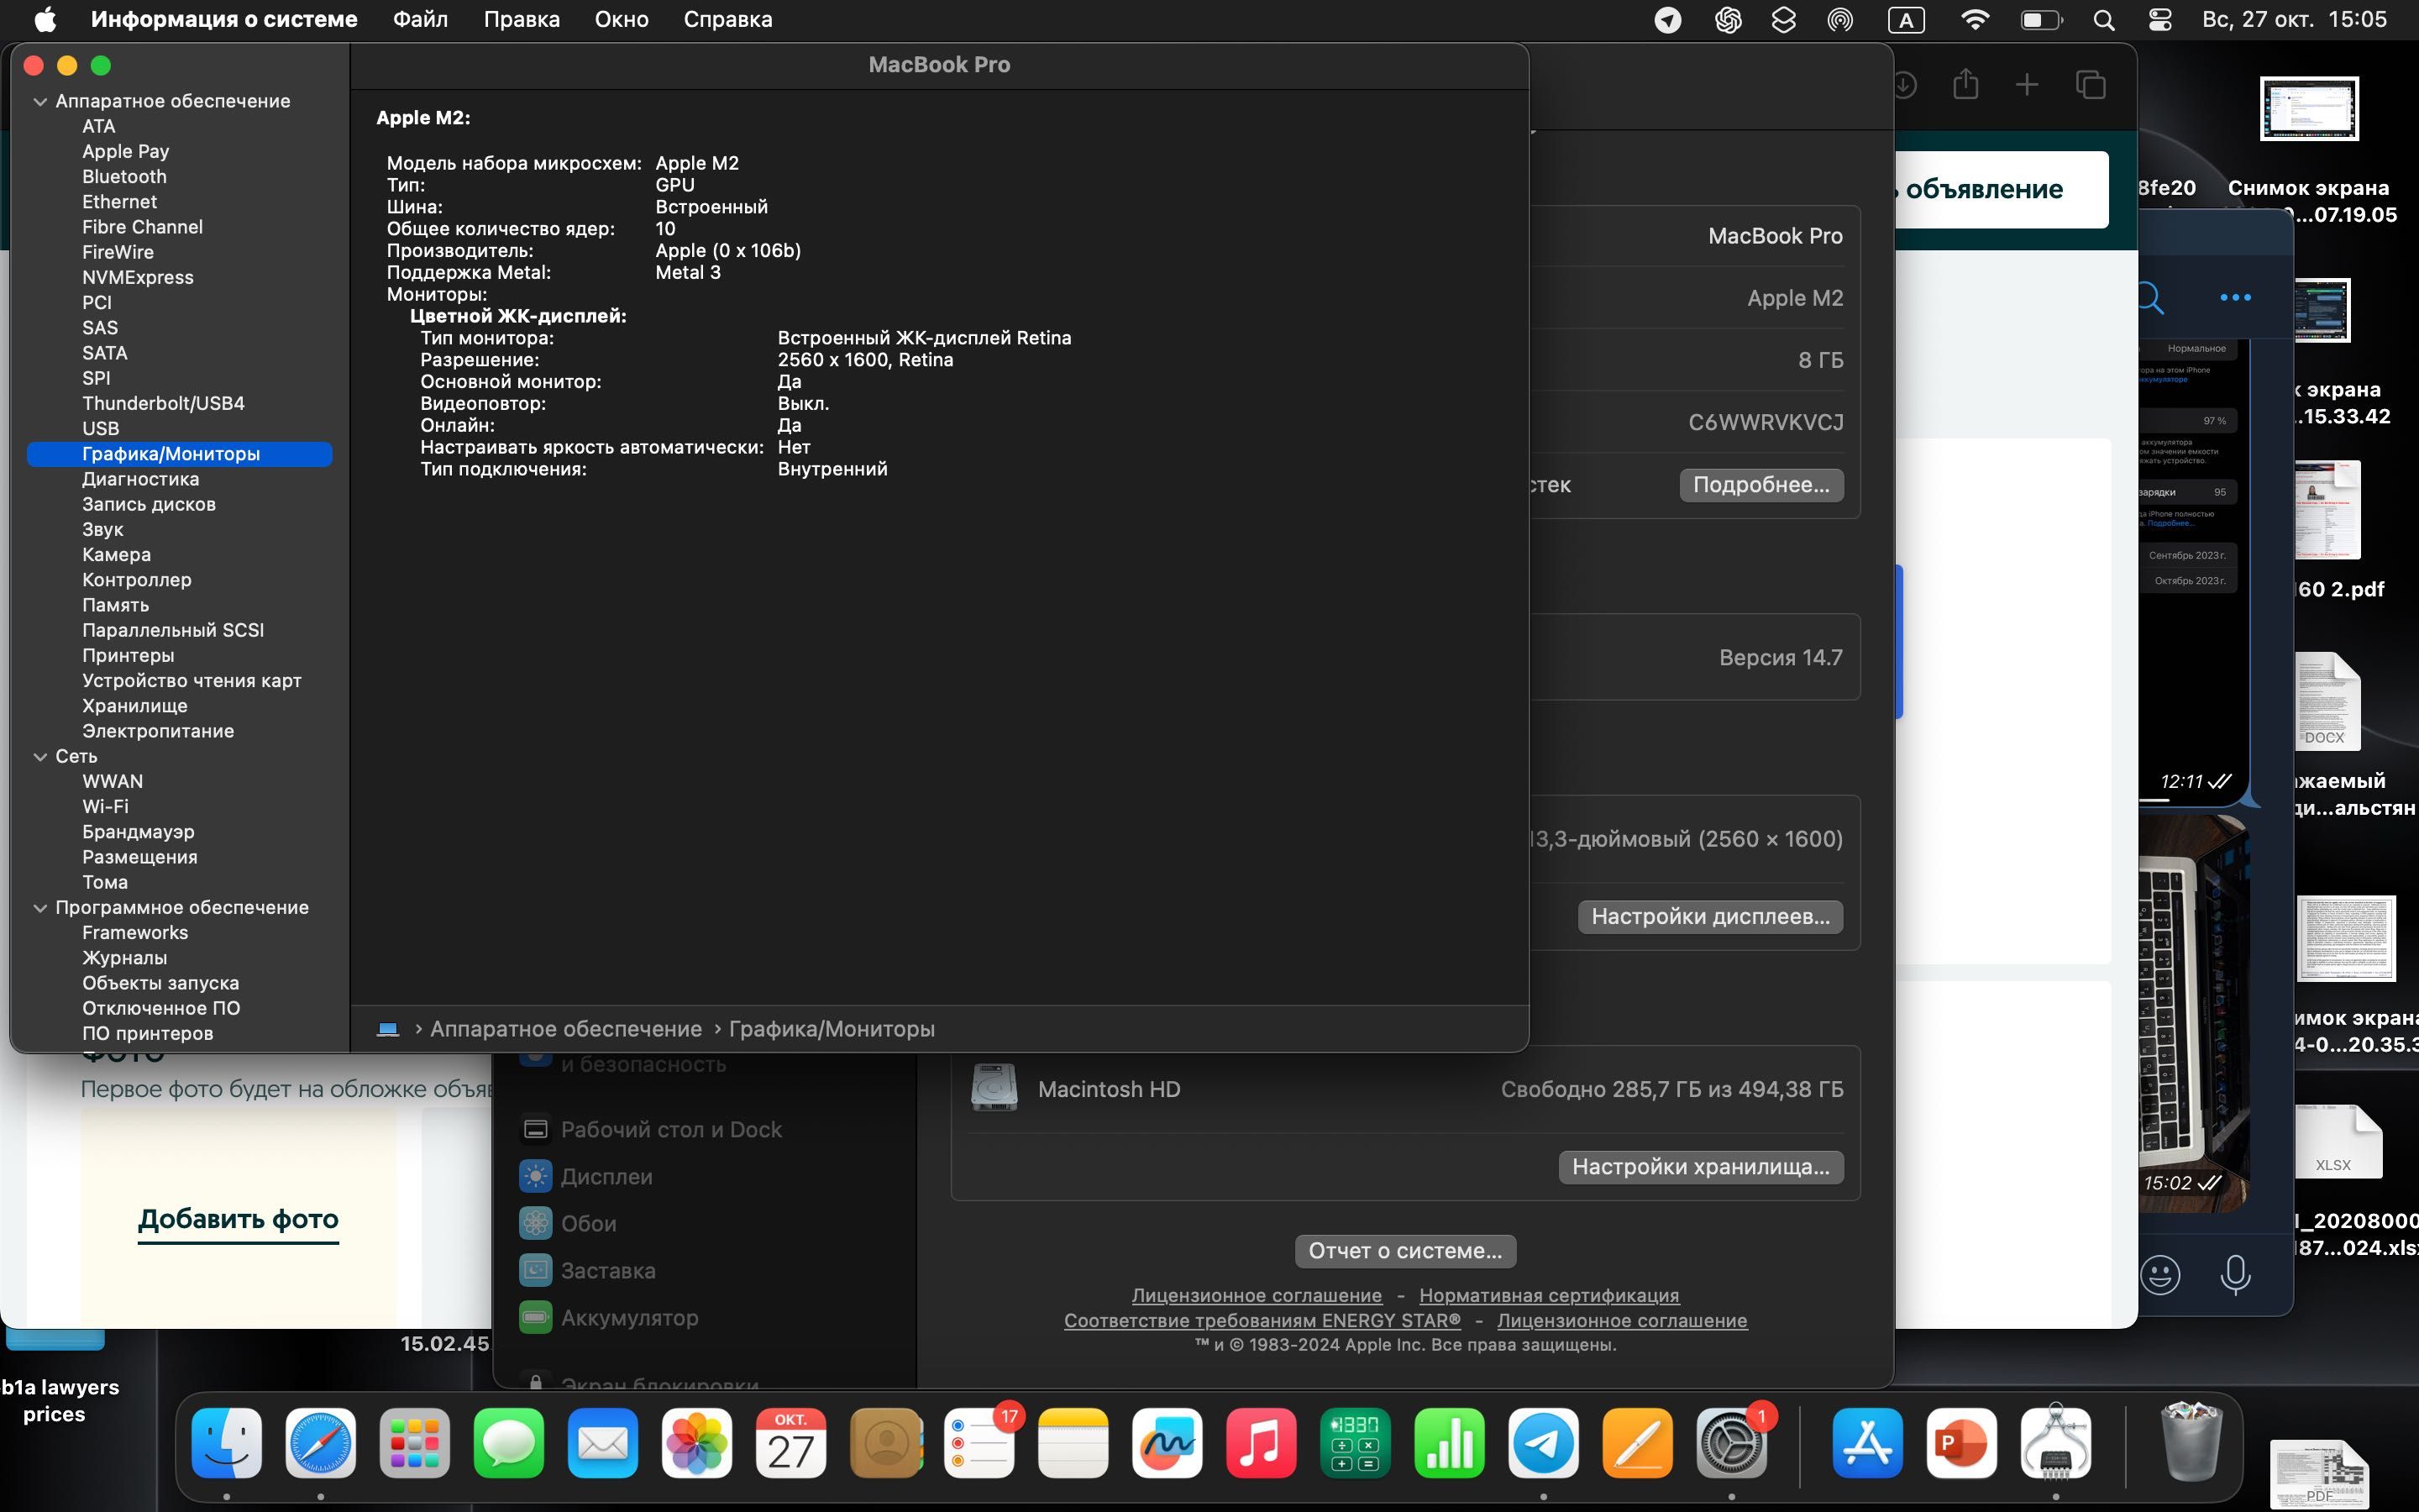Open Contacts app in the Dock
This screenshot has height=1512, width=2419.
[885, 1443]
